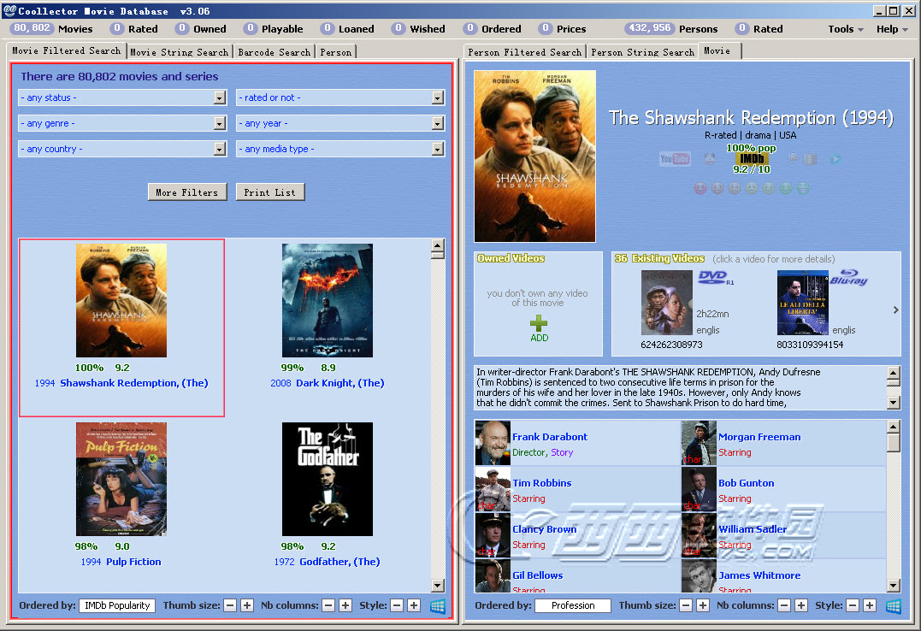
Task: Click the blue play arrow icon near title
Action: [835, 159]
